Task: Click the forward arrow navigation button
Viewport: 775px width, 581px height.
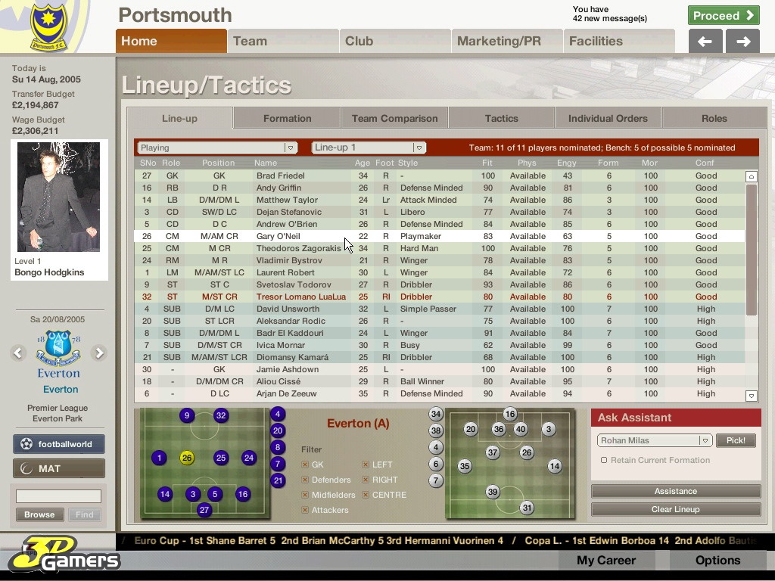Action: 742,42
